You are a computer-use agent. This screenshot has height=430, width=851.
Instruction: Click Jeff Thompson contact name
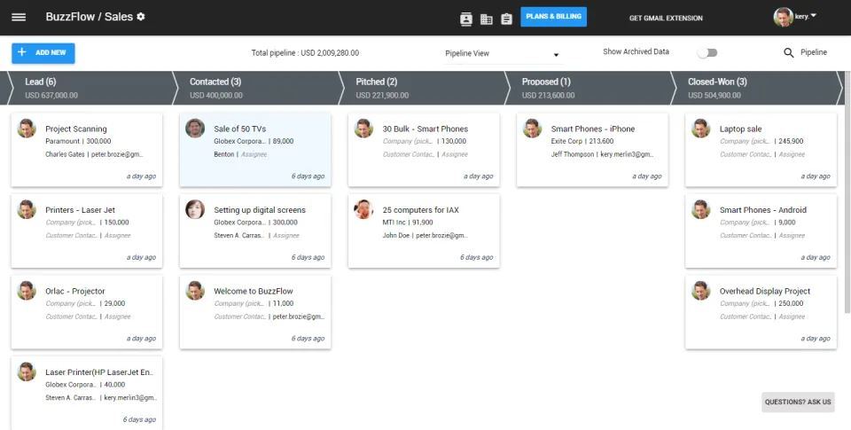(572, 154)
